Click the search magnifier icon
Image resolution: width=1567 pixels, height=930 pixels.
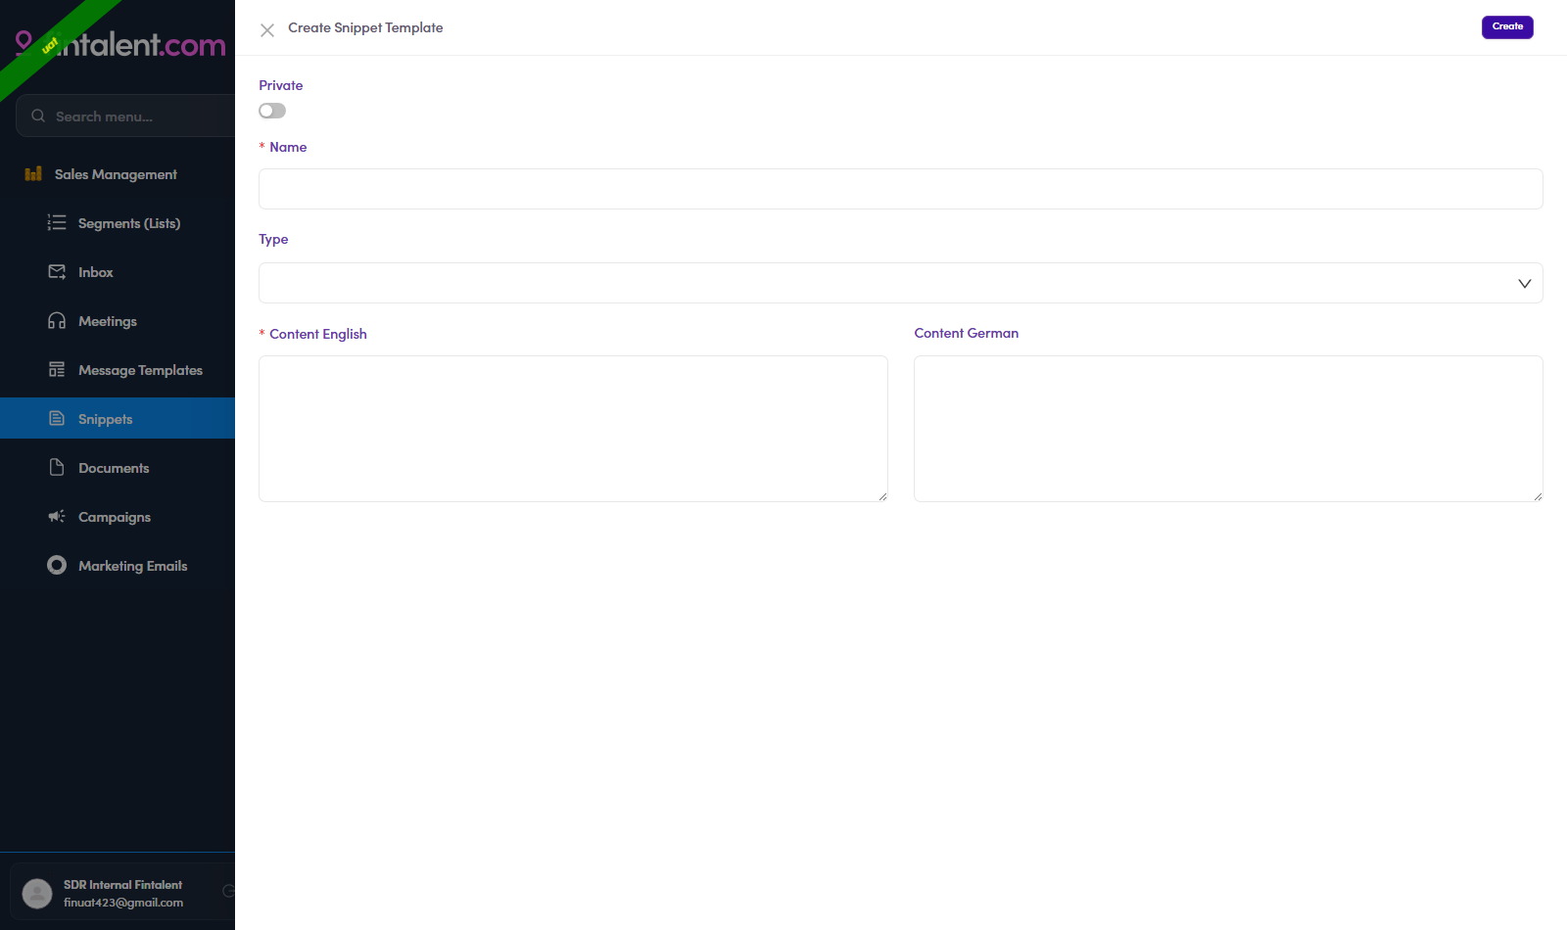(x=38, y=116)
